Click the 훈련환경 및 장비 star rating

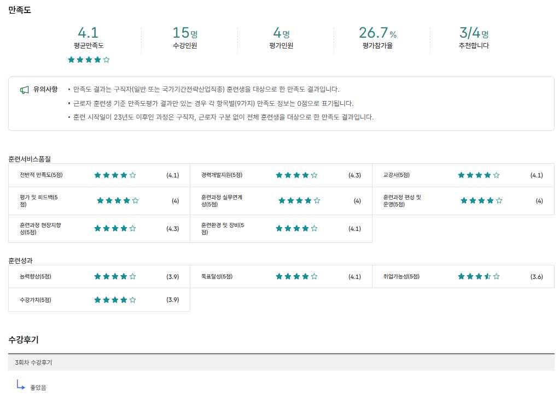coord(296,229)
